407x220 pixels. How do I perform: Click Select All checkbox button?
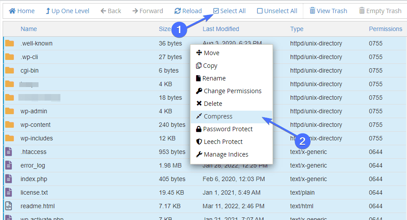(229, 11)
